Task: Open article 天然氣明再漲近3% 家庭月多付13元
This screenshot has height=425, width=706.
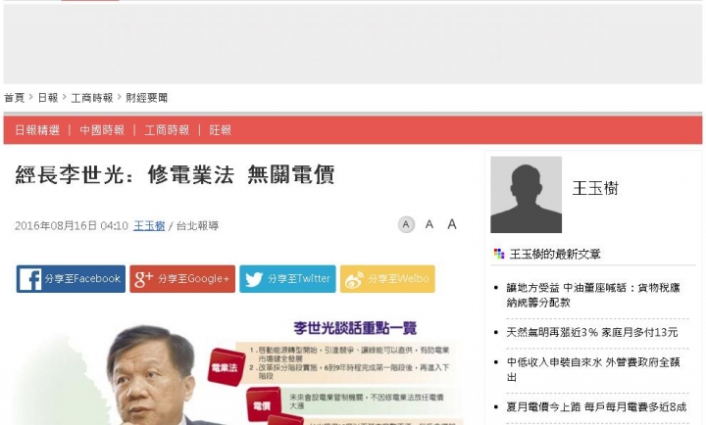Action: pyautogui.click(x=591, y=332)
